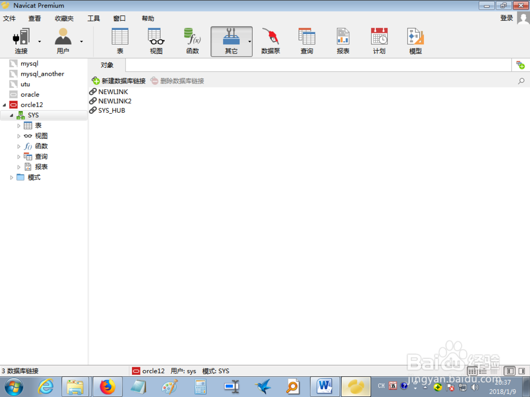Switch to the 对象 tab
Viewport: 530px width, 397px height.
coord(107,65)
